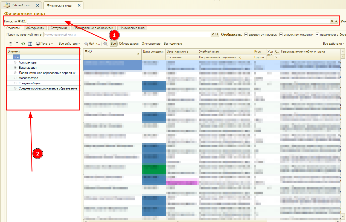346x222 pixels.
Task: Click the Найти... button
Action: pos(92,44)
